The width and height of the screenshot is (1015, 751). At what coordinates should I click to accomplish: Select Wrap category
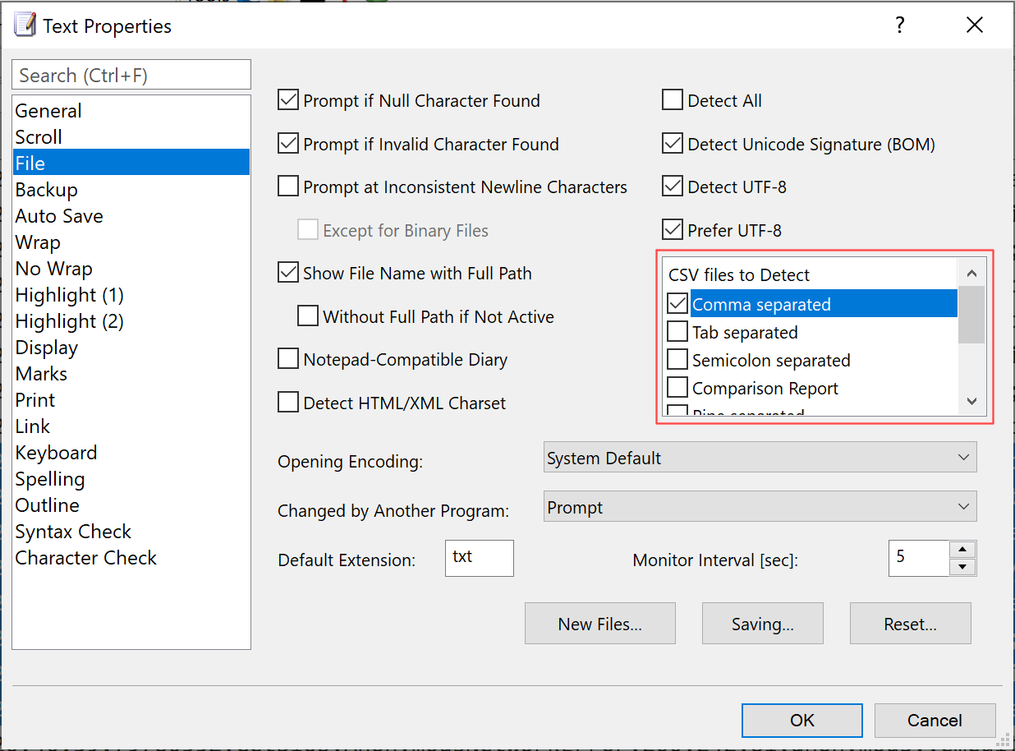[131, 242]
